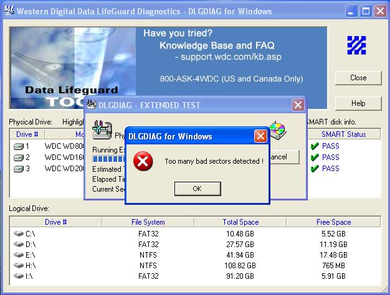Click FAT32 file system of C:\ drive

[x=148, y=234]
